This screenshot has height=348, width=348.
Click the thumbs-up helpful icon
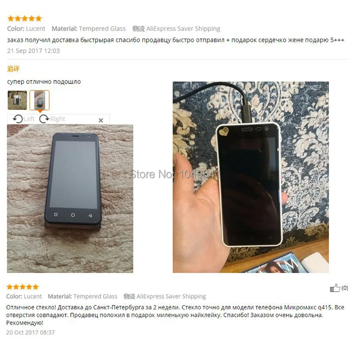335,288
